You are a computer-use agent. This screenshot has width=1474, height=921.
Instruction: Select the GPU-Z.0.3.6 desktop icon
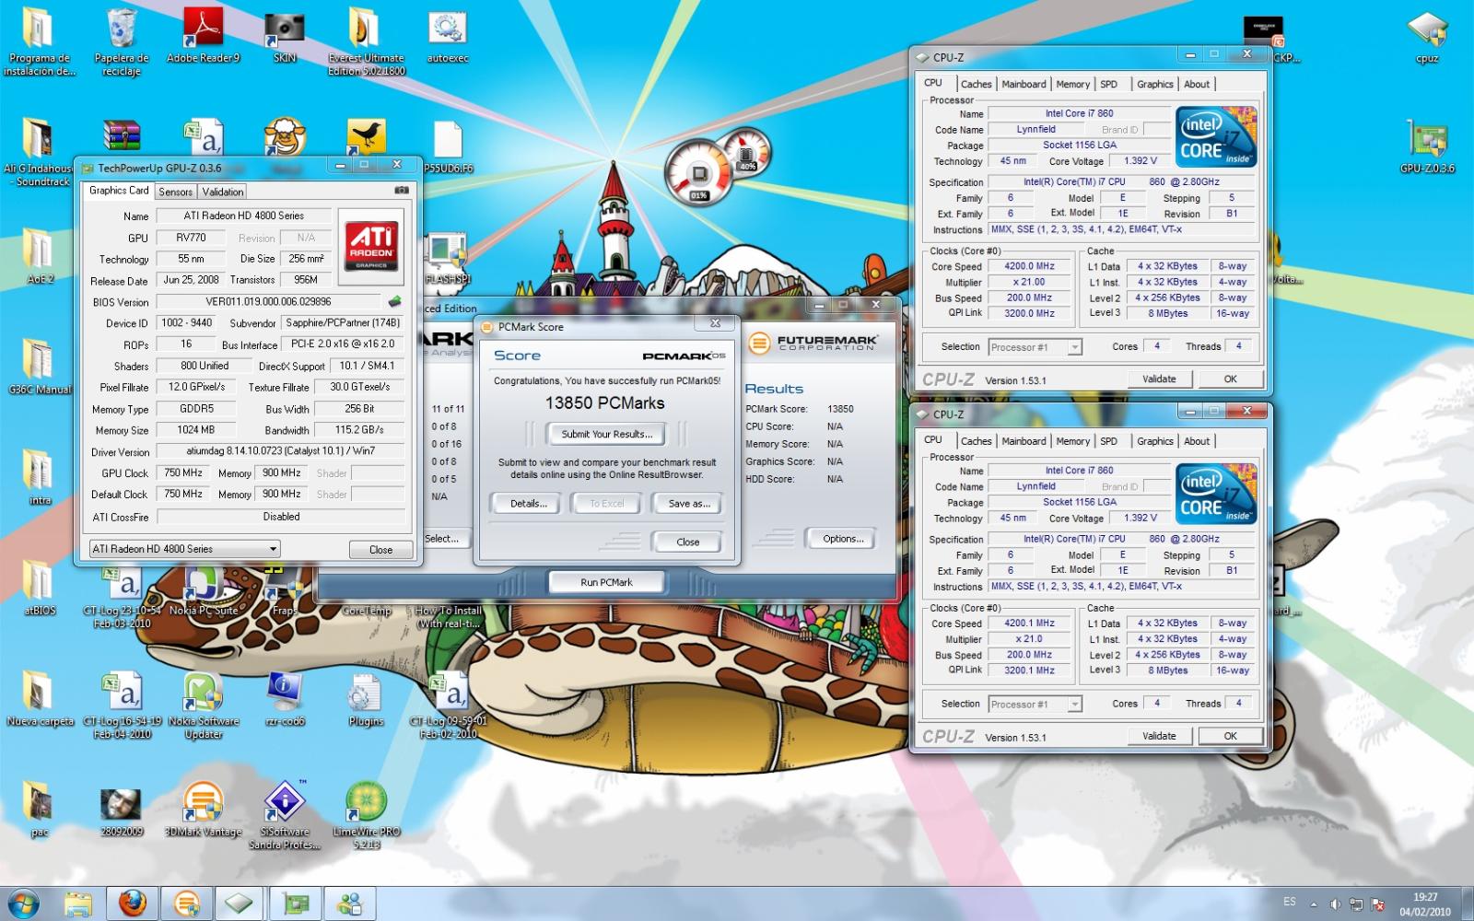(1427, 146)
